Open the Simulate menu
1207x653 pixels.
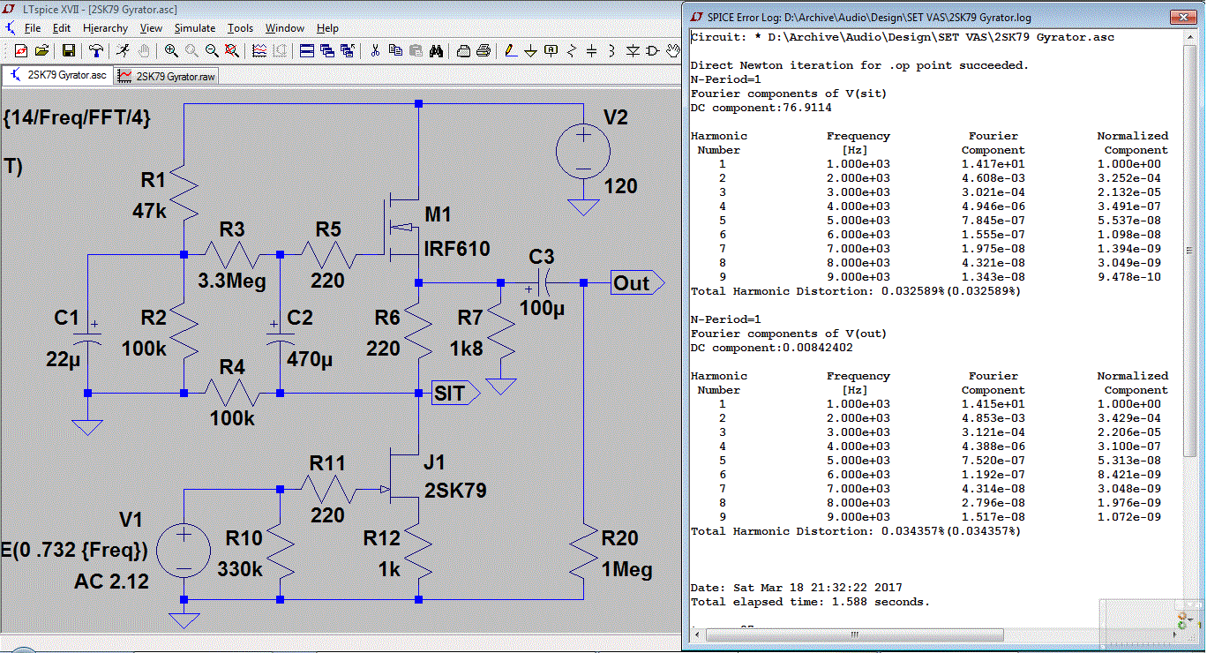[x=194, y=28]
